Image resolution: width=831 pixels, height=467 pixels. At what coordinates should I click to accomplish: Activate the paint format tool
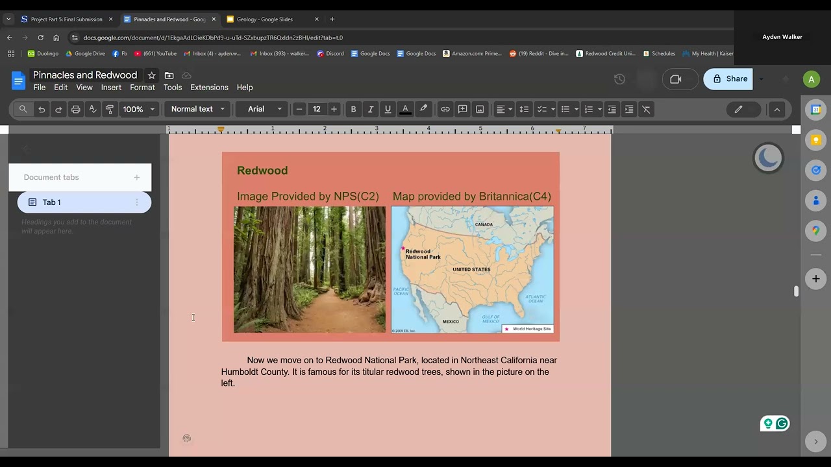pos(110,109)
